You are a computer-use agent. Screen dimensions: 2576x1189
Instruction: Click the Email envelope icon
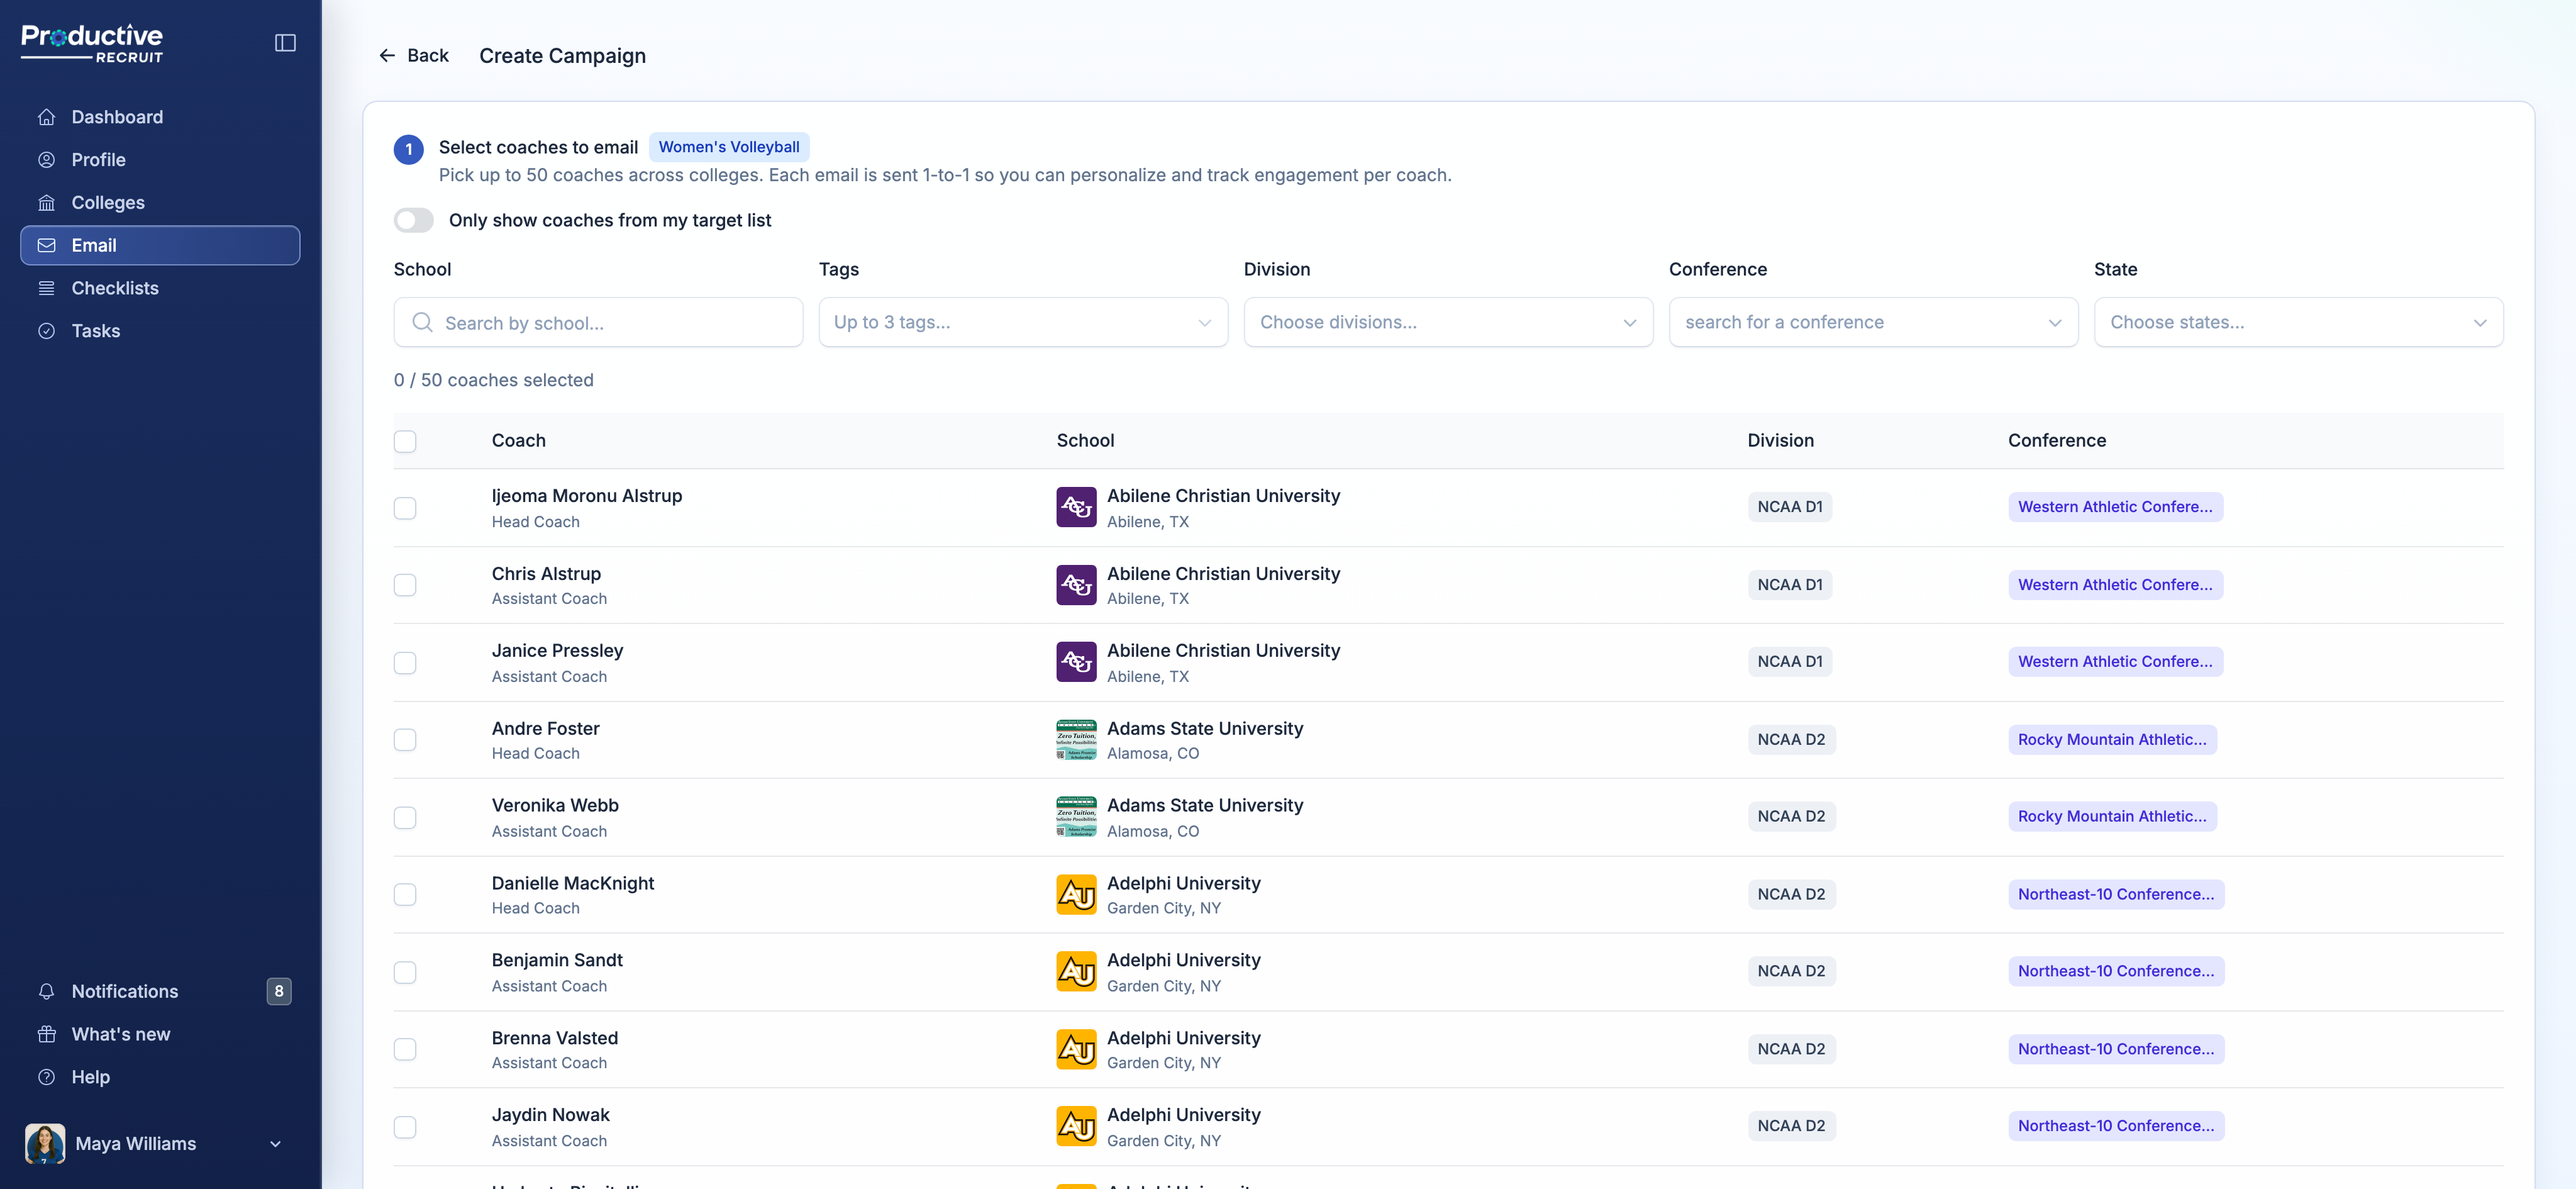46,245
